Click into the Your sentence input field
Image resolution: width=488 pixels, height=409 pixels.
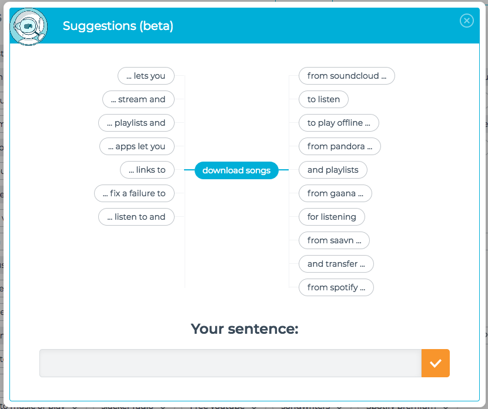tap(230, 363)
